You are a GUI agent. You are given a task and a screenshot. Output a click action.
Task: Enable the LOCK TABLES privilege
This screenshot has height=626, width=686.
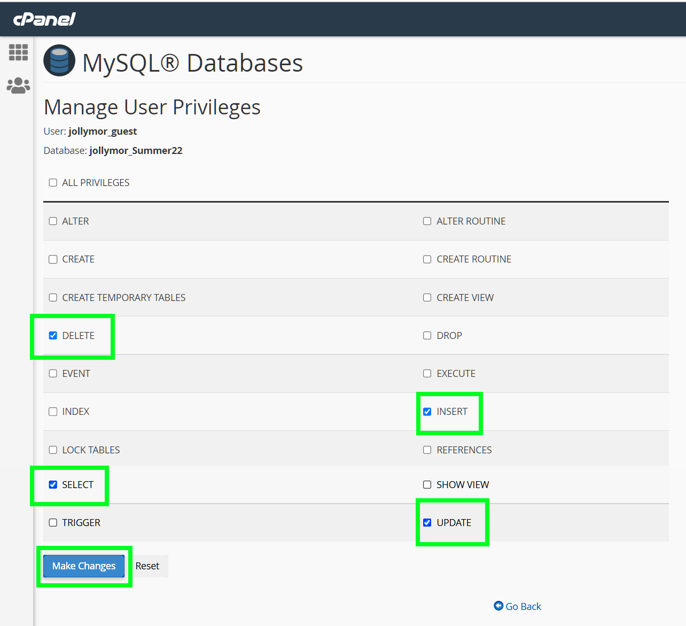[x=53, y=450]
